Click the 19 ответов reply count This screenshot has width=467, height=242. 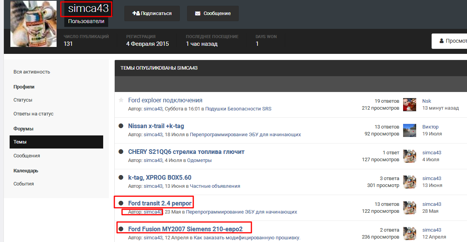[x=387, y=101]
